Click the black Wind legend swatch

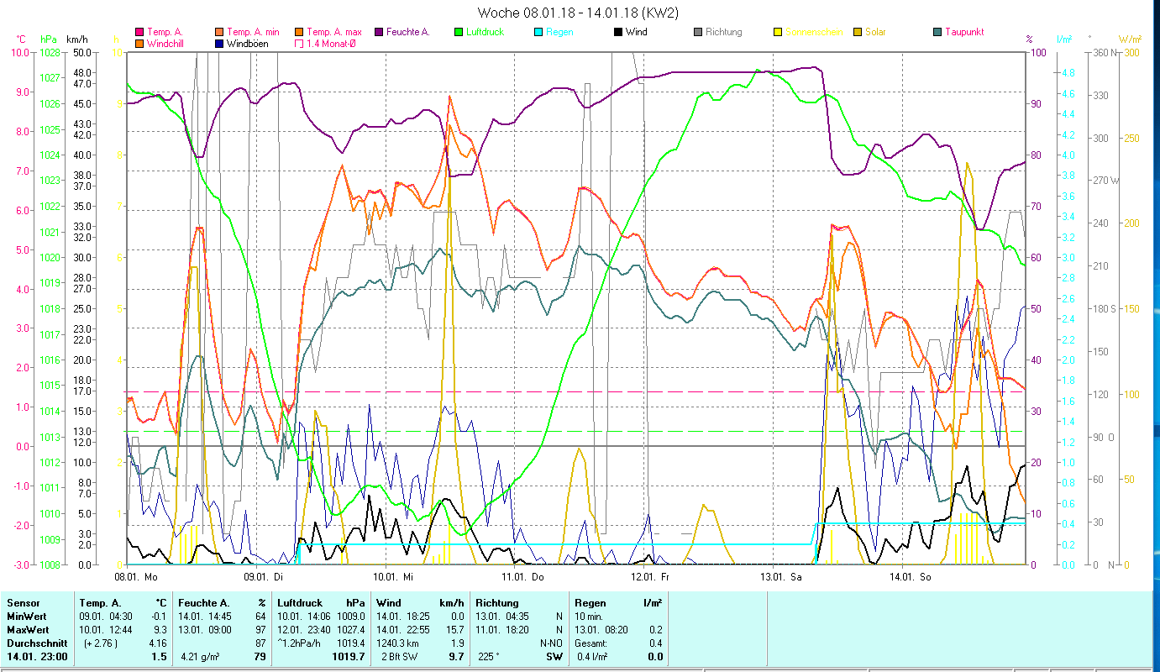coord(618,32)
